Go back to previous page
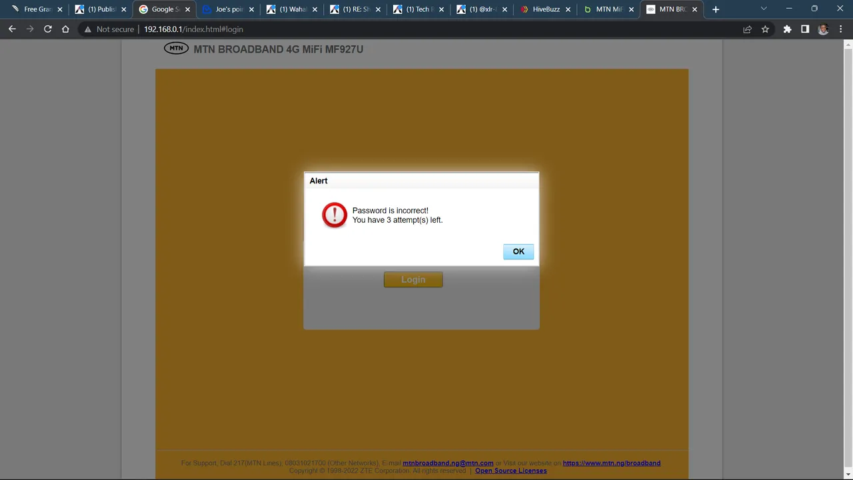This screenshot has width=853, height=480. coord(12,29)
